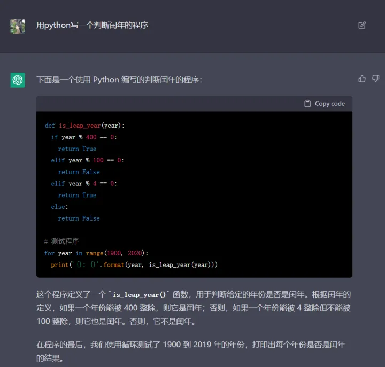Click the "else:" line in the code
The width and height of the screenshot is (385, 367).
coord(60,207)
